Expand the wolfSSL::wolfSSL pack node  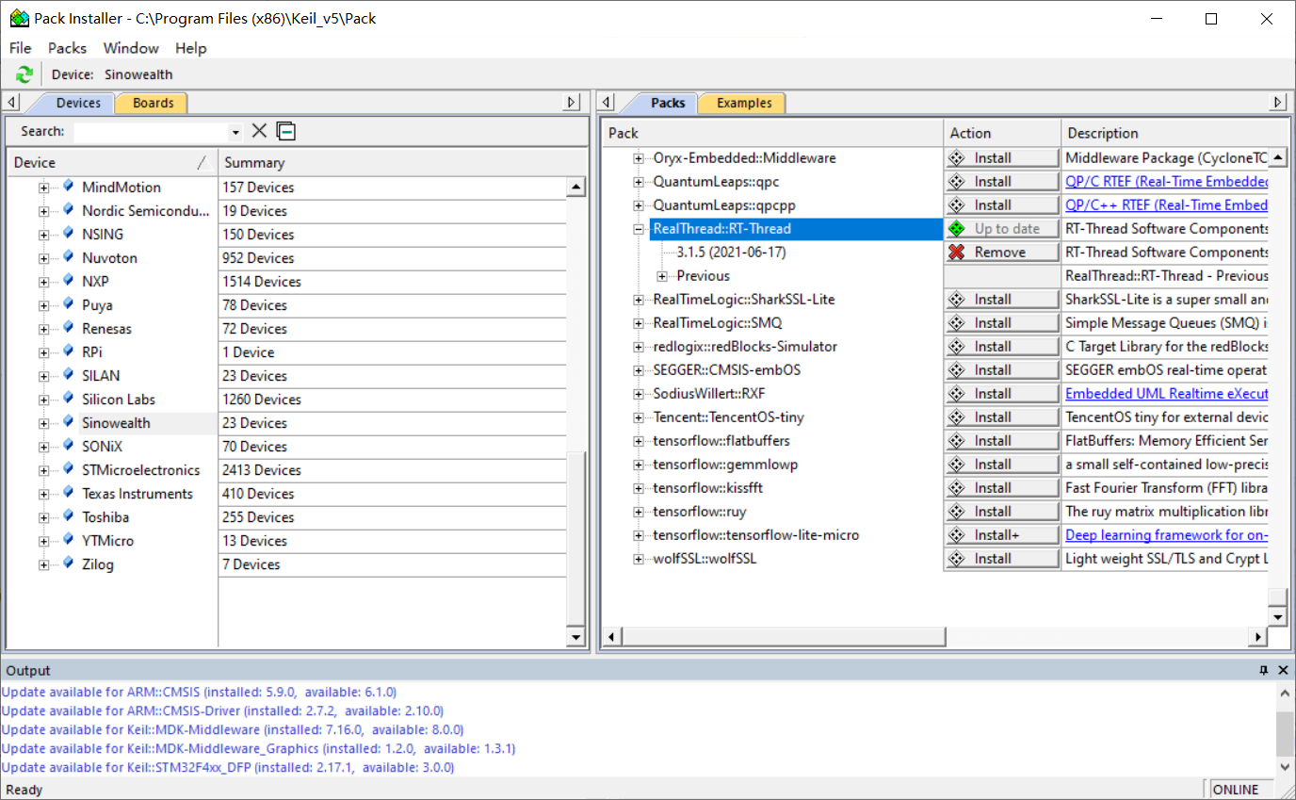coord(639,559)
